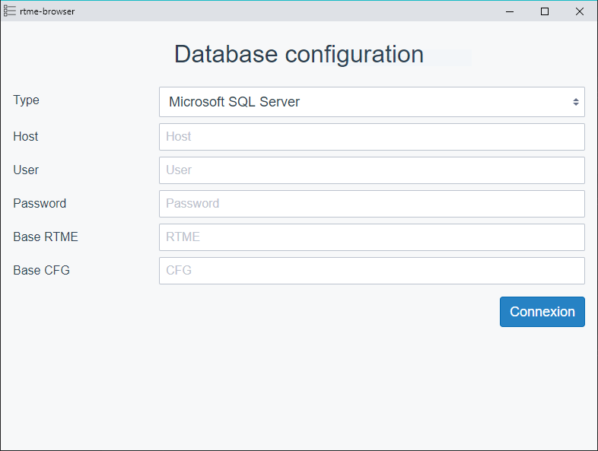This screenshot has width=598, height=451.
Task: Click the rtme-browser window title text
Action: tap(47, 11)
